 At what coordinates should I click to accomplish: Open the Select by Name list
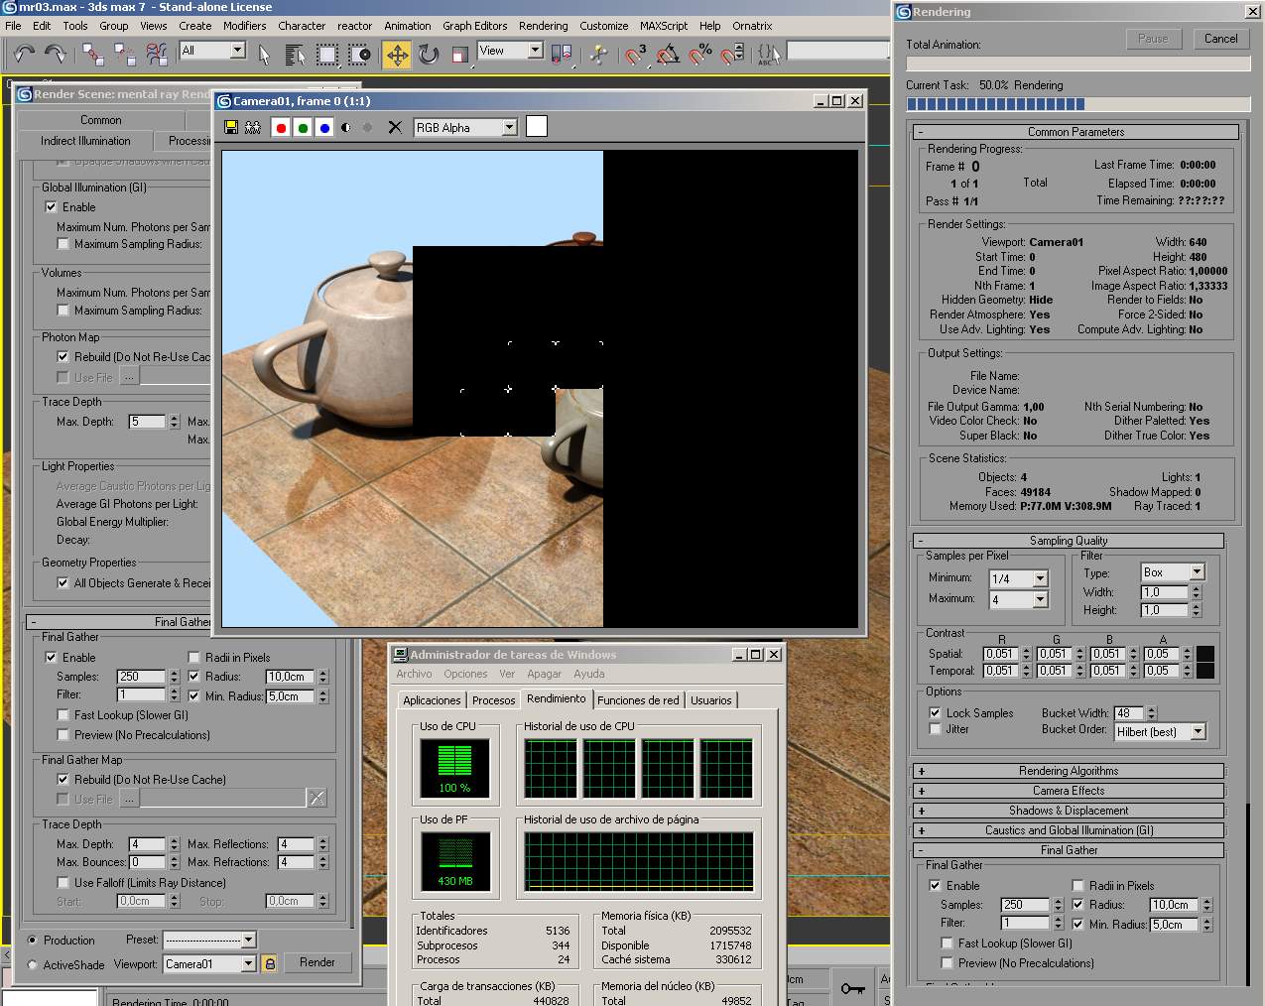point(295,54)
